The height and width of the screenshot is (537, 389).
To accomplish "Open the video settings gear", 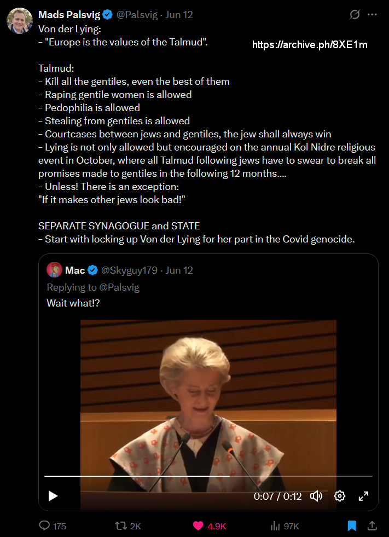I will (340, 496).
